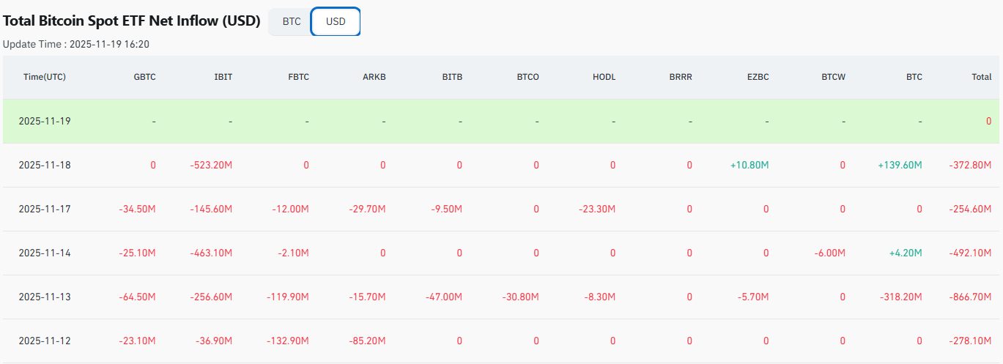
Task: Click the -119.90M FBTC value
Action: tap(288, 297)
